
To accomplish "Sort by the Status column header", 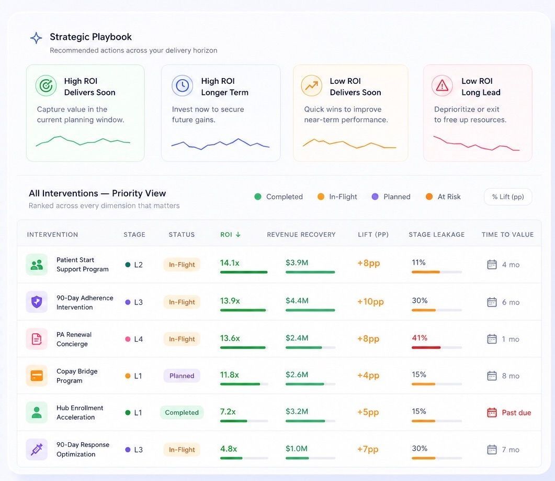I will pyautogui.click(x=182, y=234).
